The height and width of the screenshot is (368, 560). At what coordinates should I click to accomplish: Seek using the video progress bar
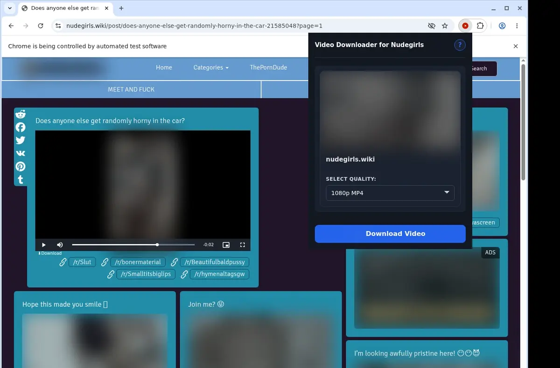133,245
